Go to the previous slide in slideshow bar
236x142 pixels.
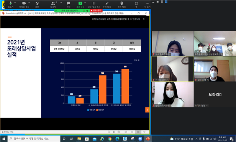click(109, 132)
